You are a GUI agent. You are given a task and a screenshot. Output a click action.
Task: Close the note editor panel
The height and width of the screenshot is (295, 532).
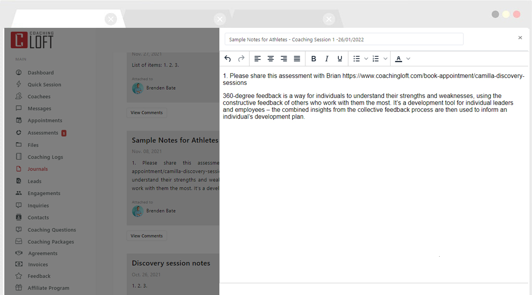520,38
